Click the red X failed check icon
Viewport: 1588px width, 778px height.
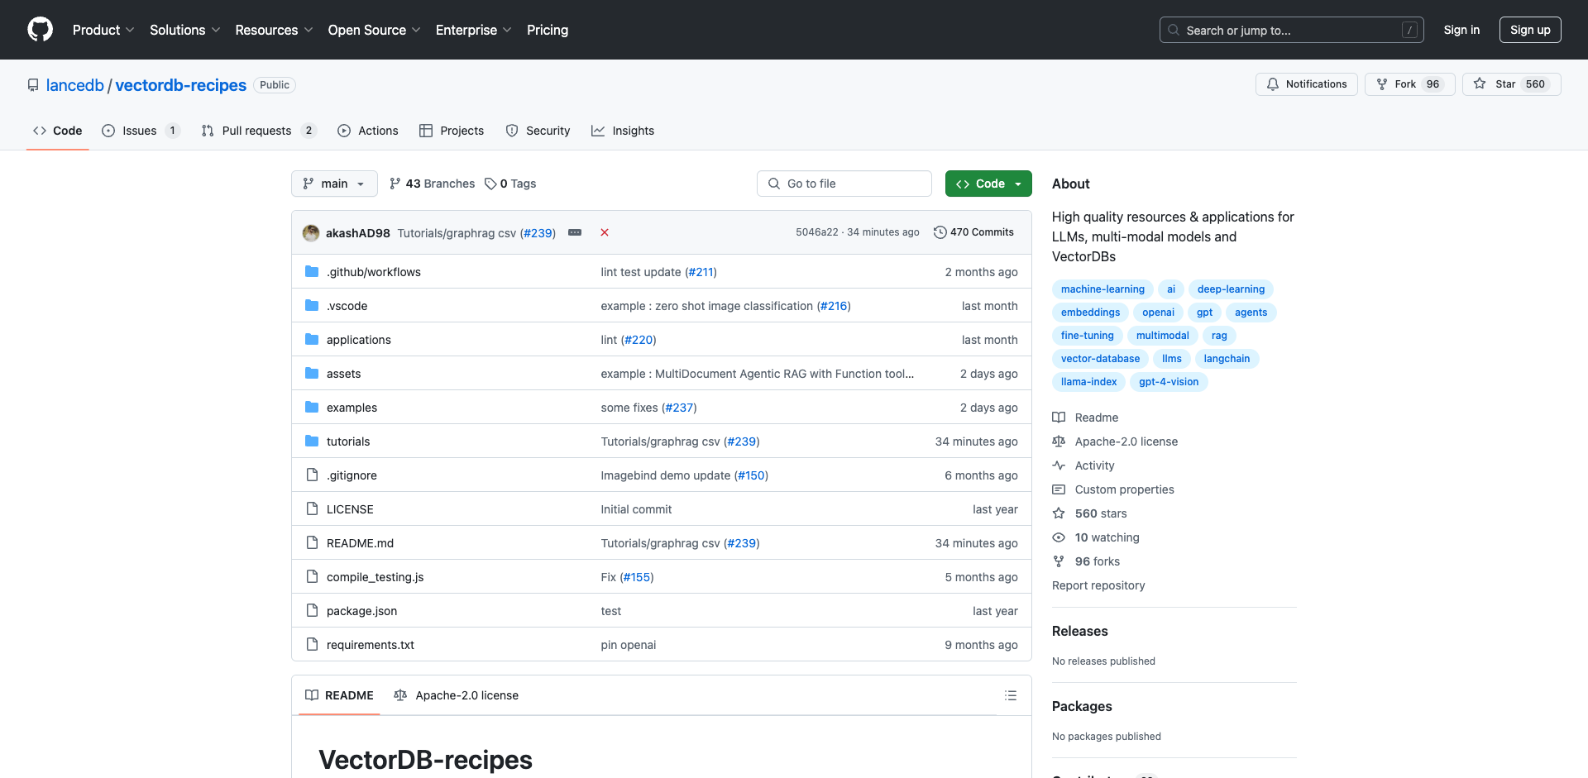(x=605, y=232)
